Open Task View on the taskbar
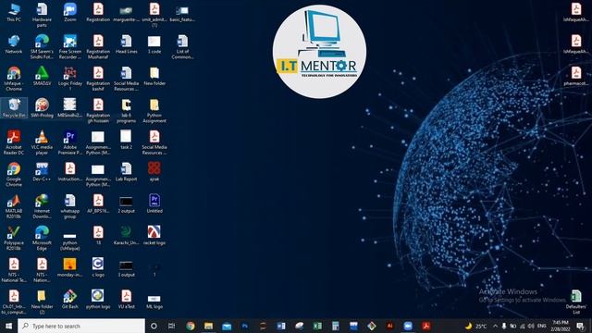Viewport: 592px width, 333px height. [172, 326]
